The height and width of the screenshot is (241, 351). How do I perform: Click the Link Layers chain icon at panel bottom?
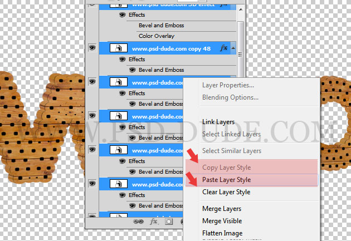[138, 222]
